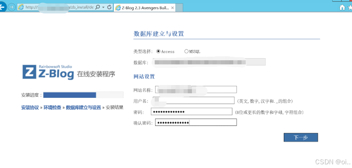Image resolution: width=352 pixels, height=168 pixels.
Task: Click the browser back arrow button
Action: click(x=2, y=7)
